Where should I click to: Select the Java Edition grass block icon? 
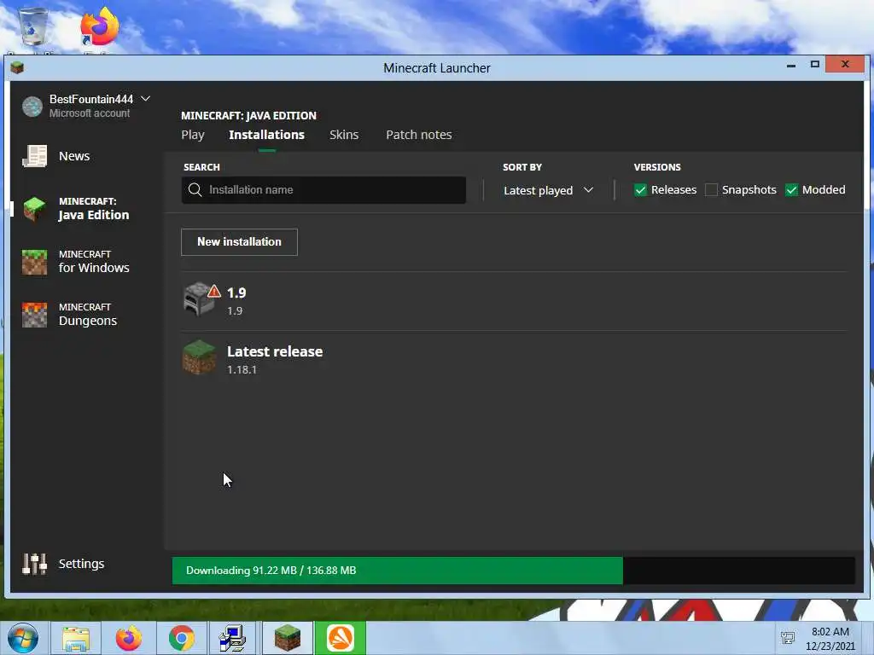(x=34, y=209)
